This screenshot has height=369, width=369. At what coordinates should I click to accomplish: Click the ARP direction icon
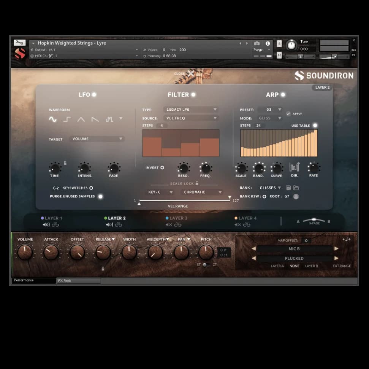tap(295, 167)
